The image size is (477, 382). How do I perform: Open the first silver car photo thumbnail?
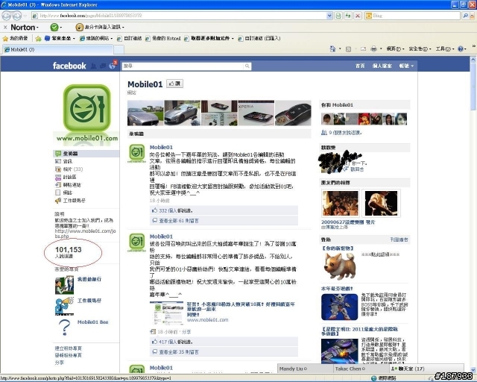click(145, 113)
